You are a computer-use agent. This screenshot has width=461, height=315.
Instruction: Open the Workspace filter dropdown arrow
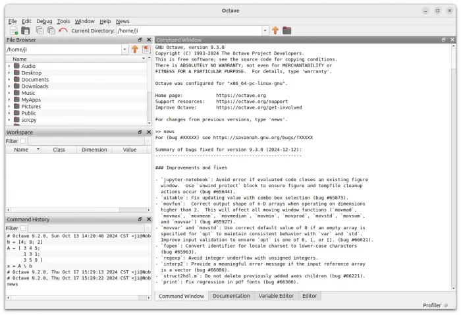click(x=148, y=141)
